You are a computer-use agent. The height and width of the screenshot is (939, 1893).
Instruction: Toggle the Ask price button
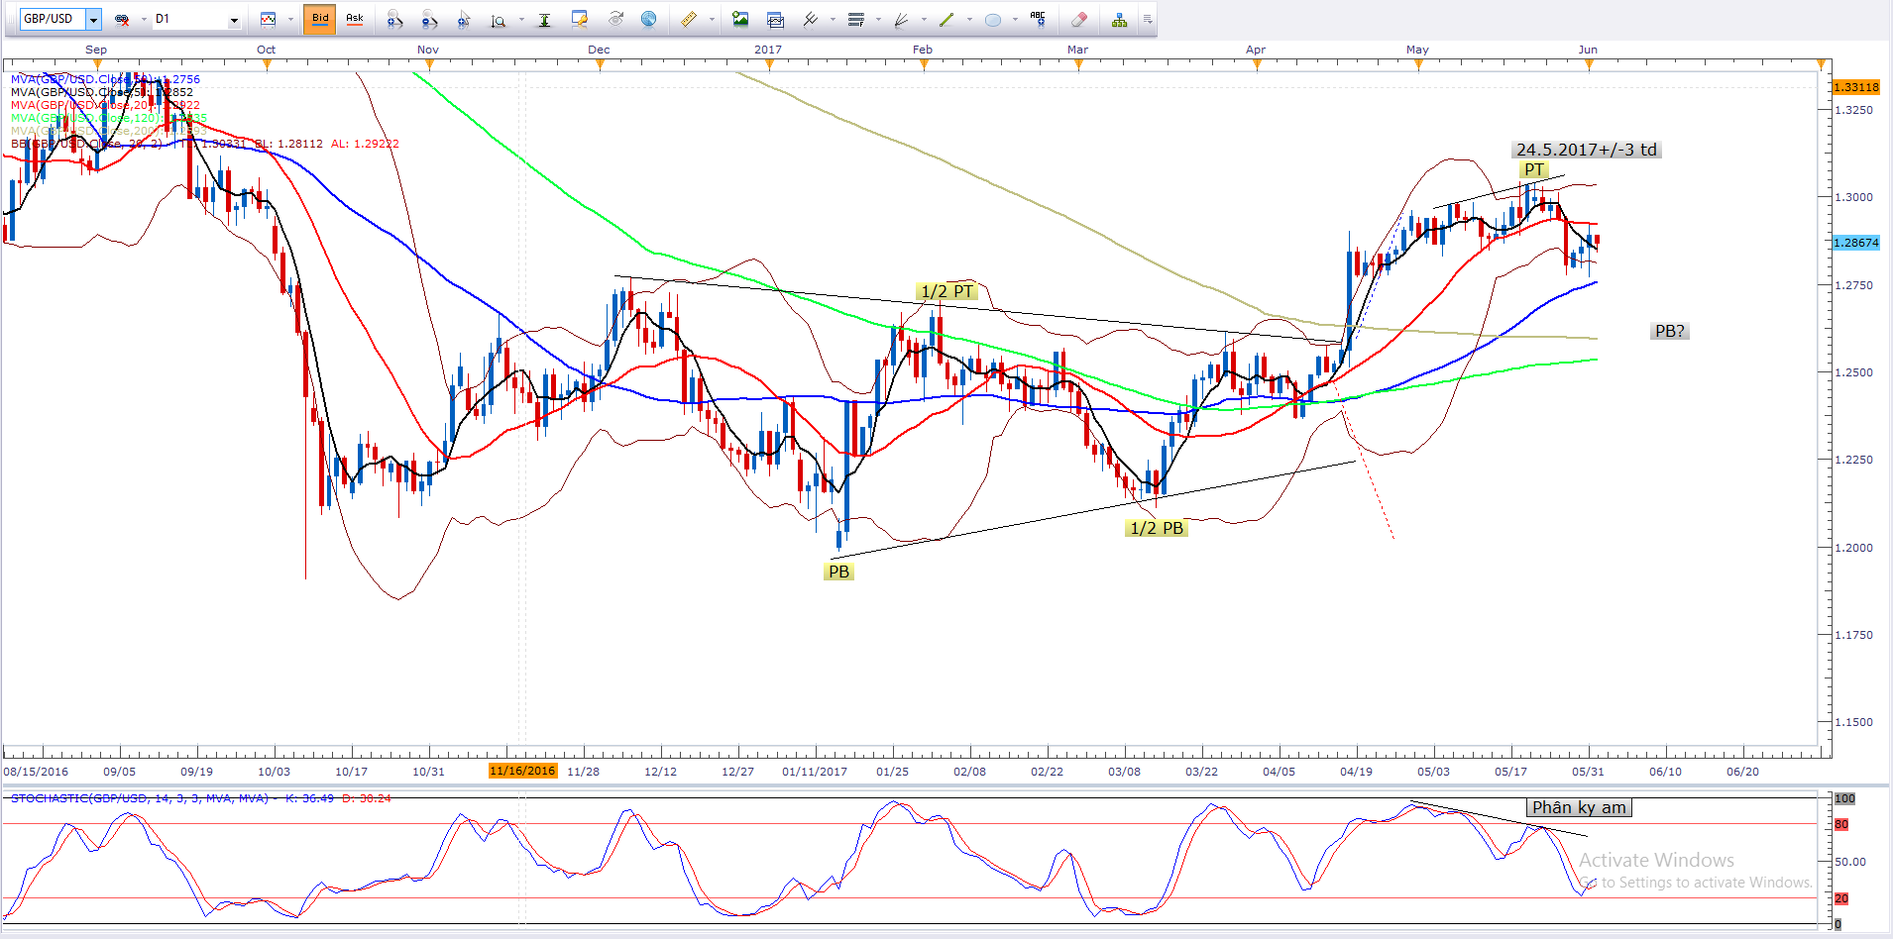coord(355,19)
